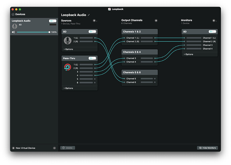Click Channel 6 output connector on right side
Image resolution: width=231 pixels, height=165 pixels.
tap(155, 82)
